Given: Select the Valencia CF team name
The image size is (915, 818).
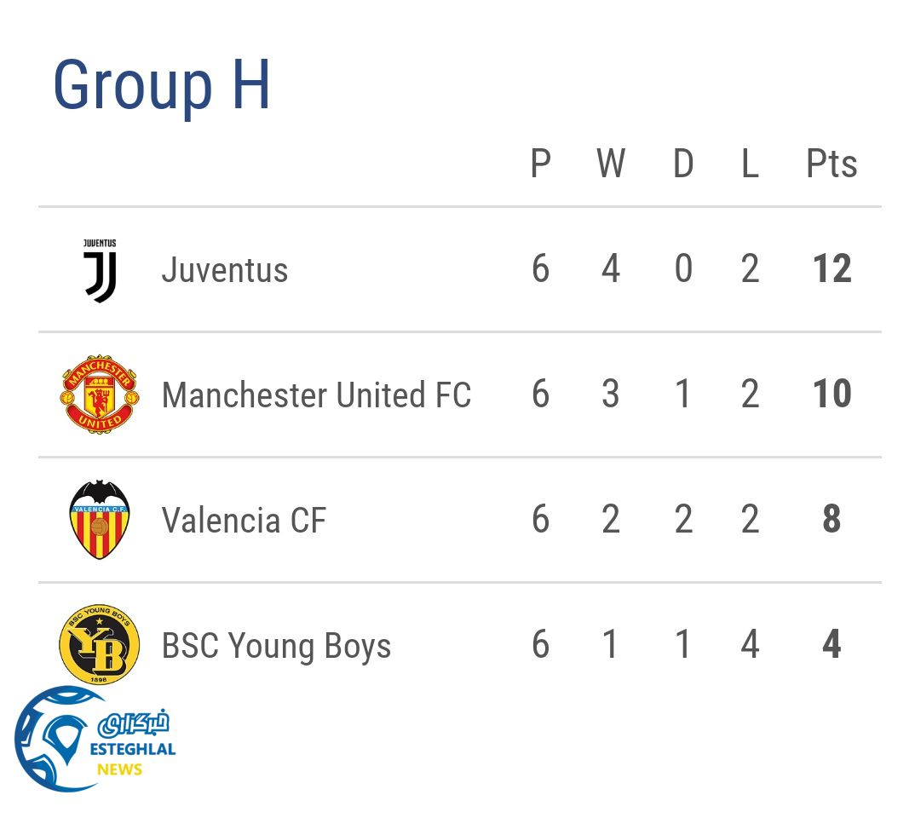Looking at the screenshot, I should [244, 520].
